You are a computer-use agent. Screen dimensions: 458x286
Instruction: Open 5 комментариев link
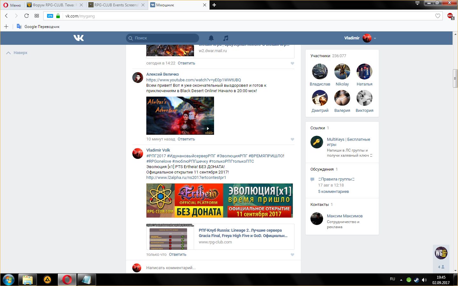(x=333, y=192)
